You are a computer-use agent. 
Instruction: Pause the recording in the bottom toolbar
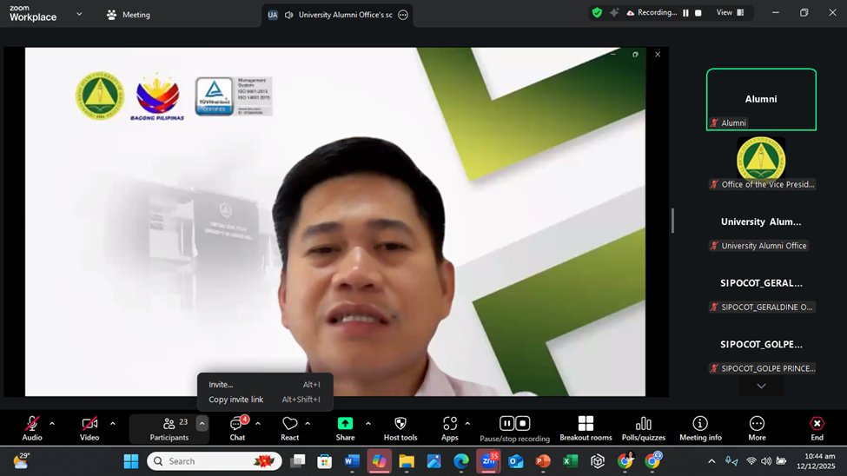(506, 424)
